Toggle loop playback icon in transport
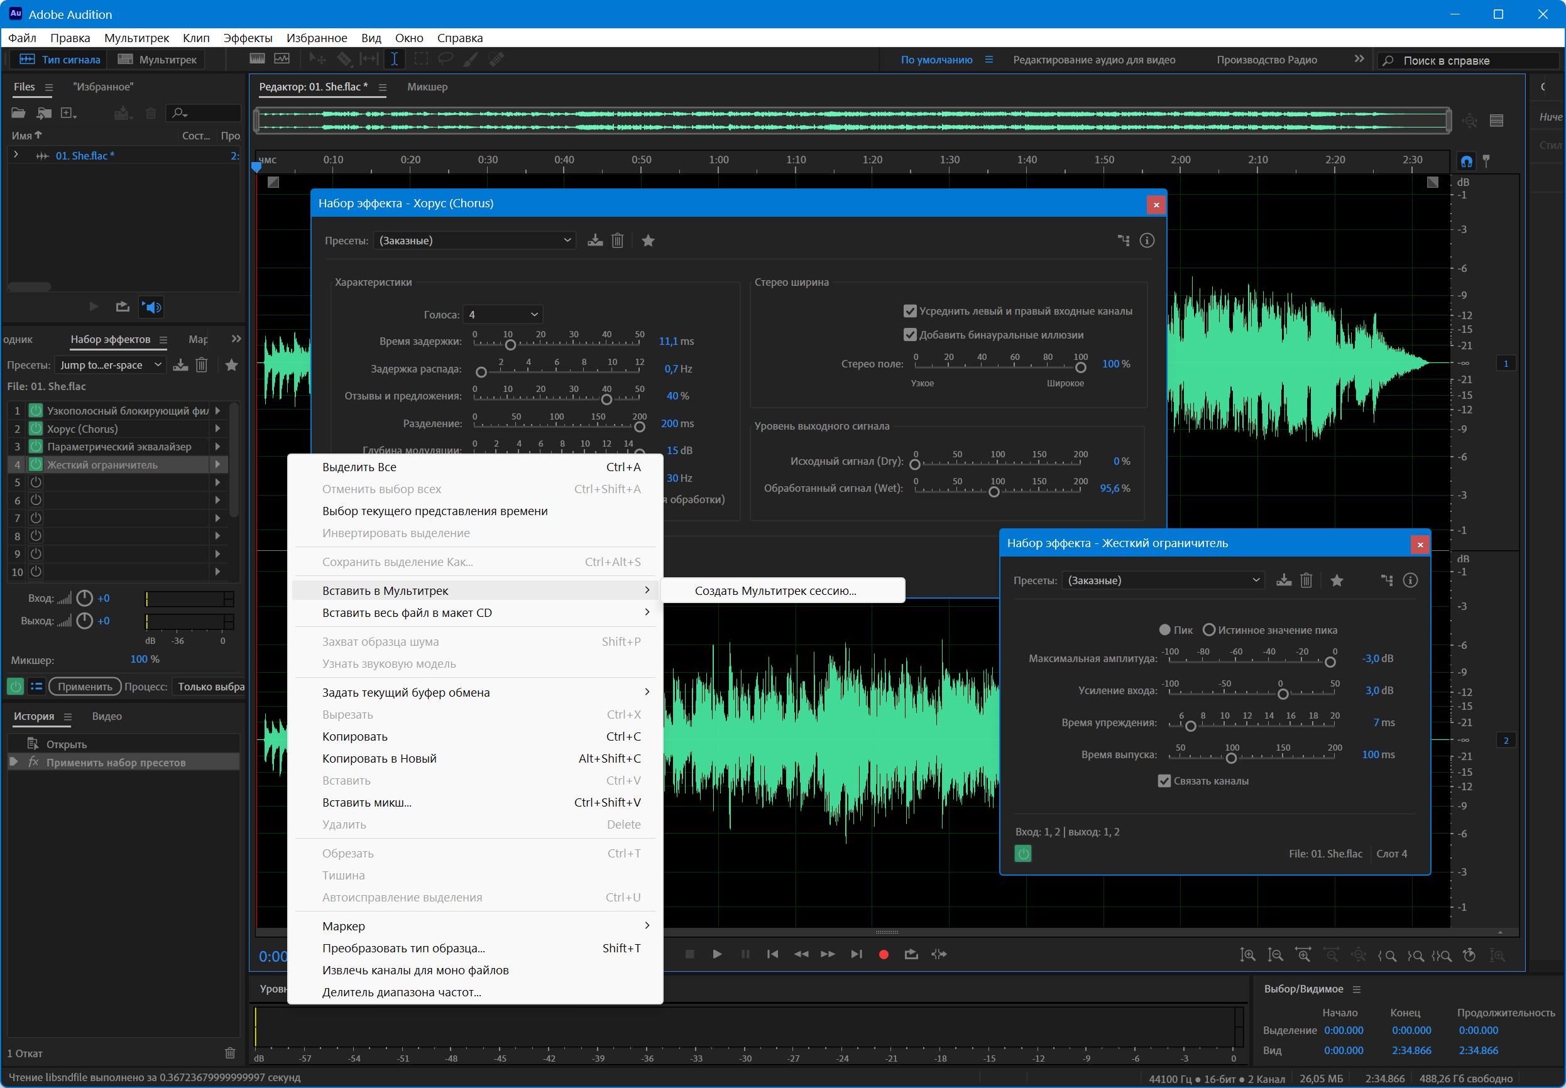 coord(911,954)
